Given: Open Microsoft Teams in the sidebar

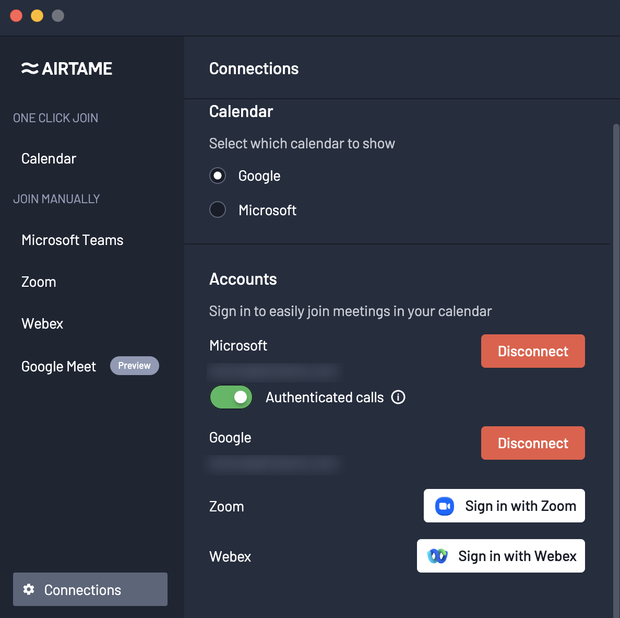Looking at the screenshot, I should coord(72,240).
